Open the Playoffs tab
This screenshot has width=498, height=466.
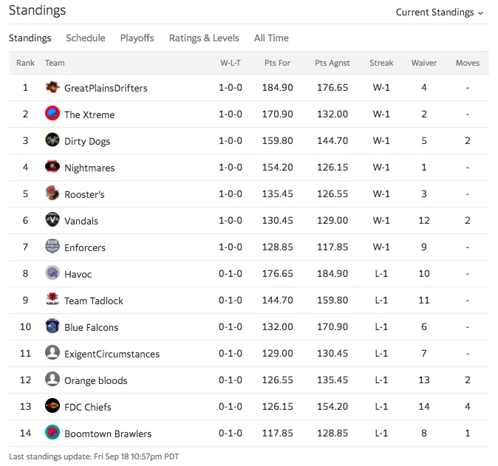click(x=137, y=38)
